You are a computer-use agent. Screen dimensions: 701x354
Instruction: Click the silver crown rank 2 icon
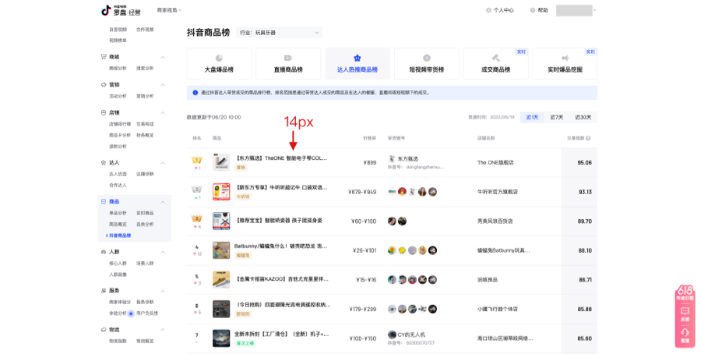click(197, 189)
